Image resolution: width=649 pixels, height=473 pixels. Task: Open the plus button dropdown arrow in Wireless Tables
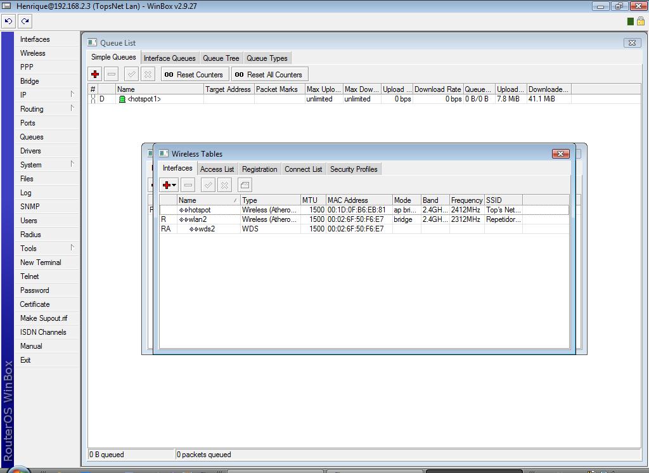pyautogui.click(x=174, y=185)
